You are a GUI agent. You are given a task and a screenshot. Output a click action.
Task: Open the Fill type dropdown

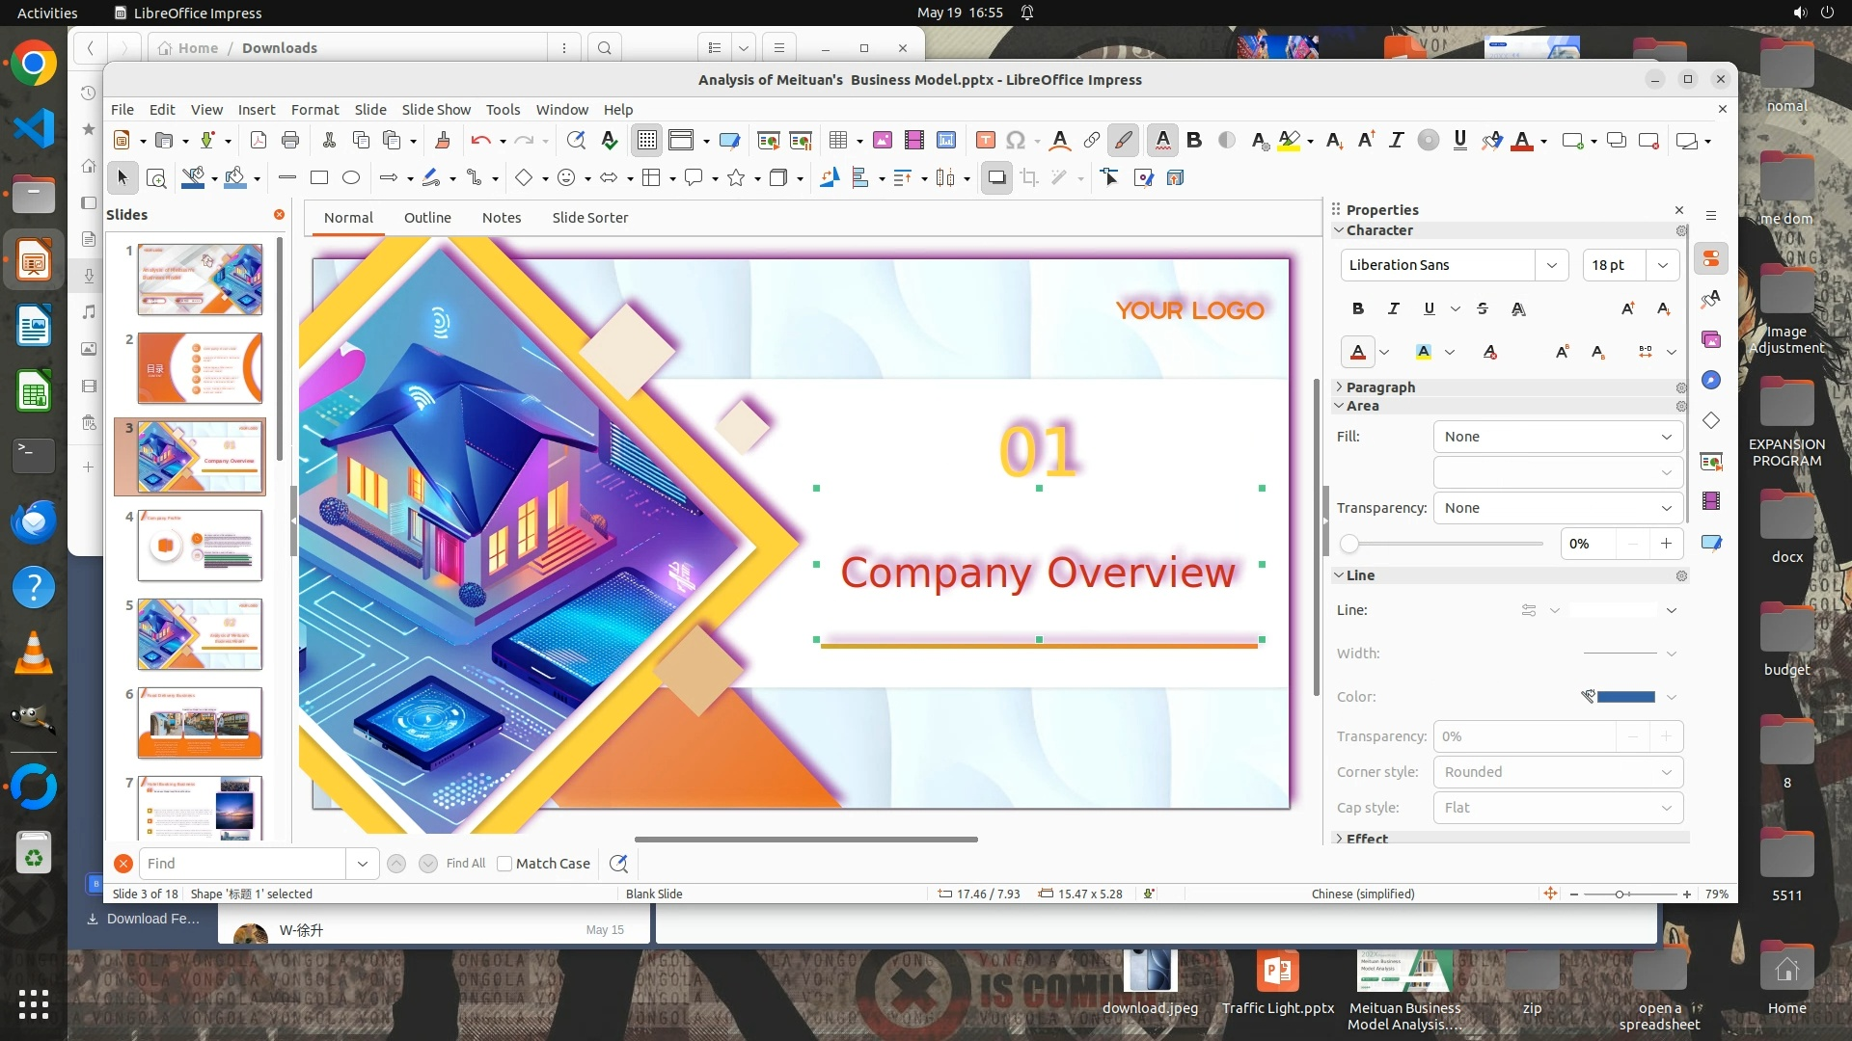click(1557, 437)
